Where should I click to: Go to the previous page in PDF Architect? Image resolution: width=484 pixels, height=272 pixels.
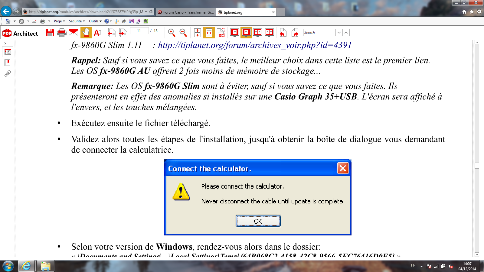click(112, 33)
